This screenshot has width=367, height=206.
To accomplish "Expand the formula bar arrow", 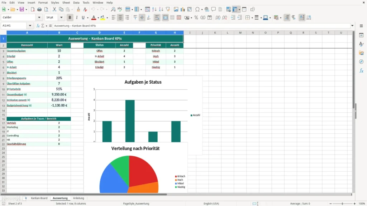I will click(352, 26).
